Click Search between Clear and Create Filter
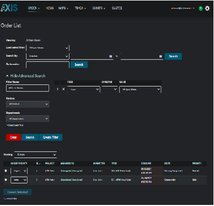Viewport: 214px width, 206px height. coord(30,137)
